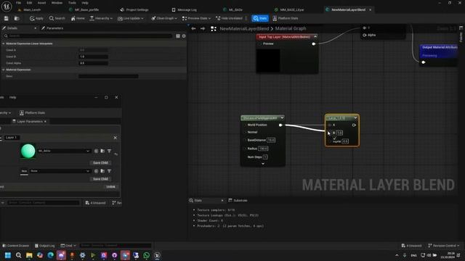
Task: Expand more pins on DistanceFieldApproxAO node
Action: coord(263,164)
